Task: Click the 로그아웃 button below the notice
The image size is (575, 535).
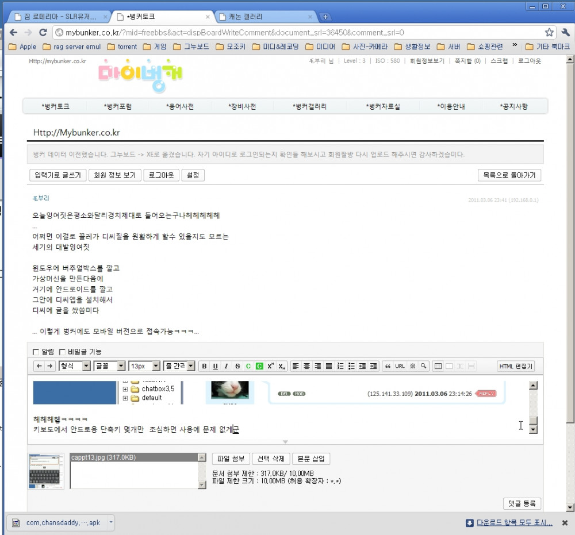Action: pyautogui.click(x=162, y=175)
